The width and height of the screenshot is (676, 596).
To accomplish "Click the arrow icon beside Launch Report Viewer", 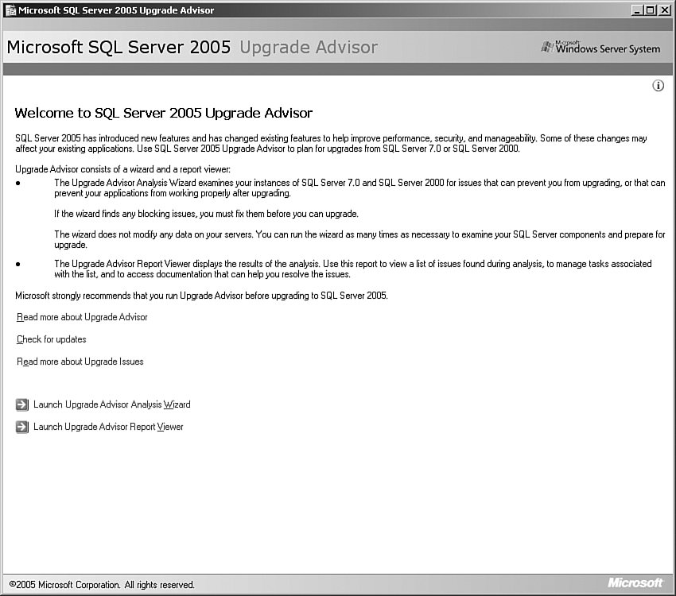I will pos(21,427).
